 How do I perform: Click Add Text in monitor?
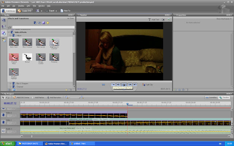pyautogui.click(x=154, y=19)
